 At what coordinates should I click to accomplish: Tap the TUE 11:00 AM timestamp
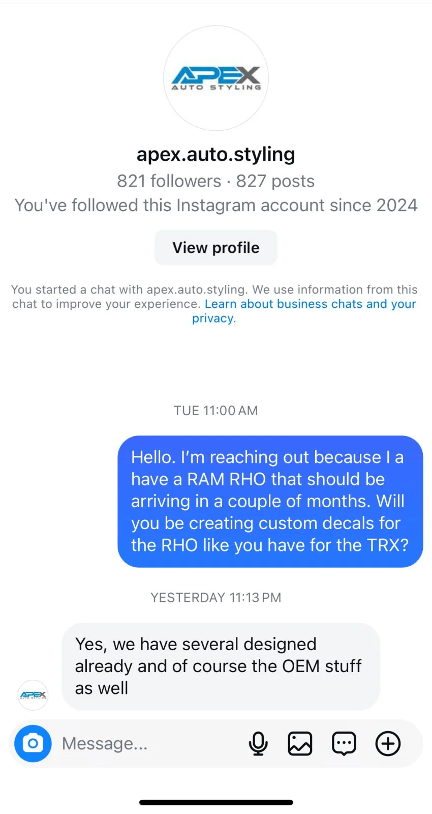coord(216,411)
